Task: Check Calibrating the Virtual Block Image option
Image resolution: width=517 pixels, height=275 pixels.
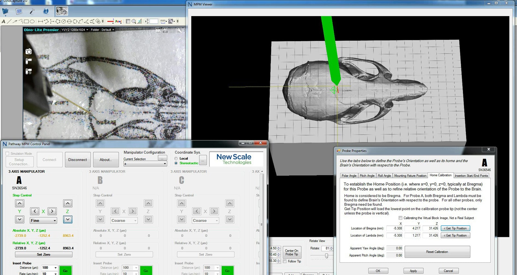Action: [400, 218]
